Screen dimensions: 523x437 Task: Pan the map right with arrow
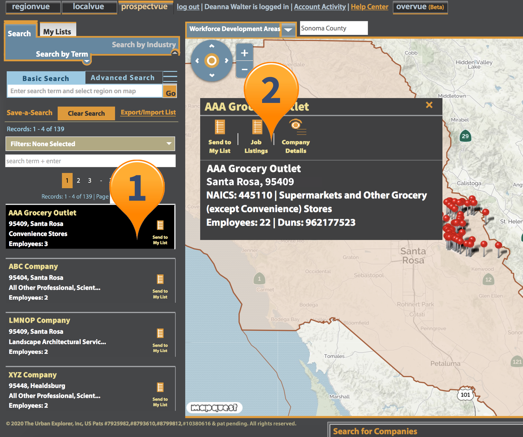coord(226,61)
